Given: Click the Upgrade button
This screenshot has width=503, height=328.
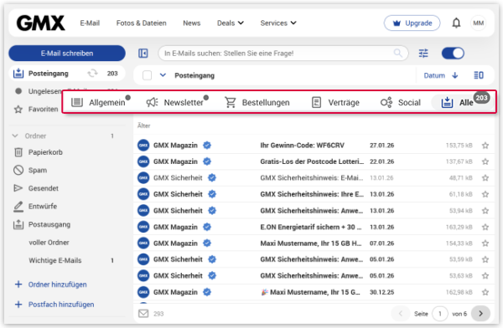Looking at the screenshot, I should coord(412,23).
